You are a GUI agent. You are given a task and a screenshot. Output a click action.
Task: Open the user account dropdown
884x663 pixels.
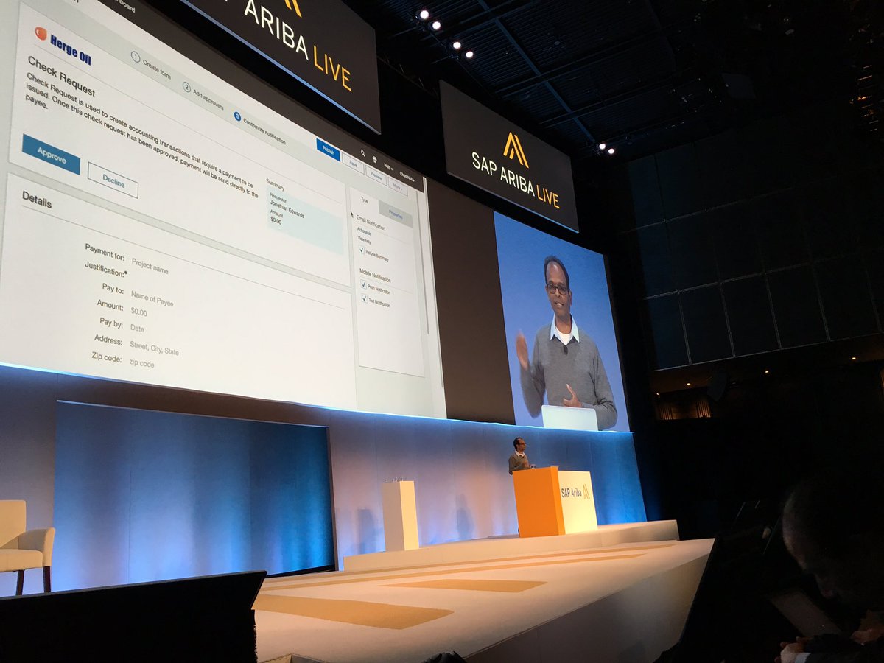407,177
